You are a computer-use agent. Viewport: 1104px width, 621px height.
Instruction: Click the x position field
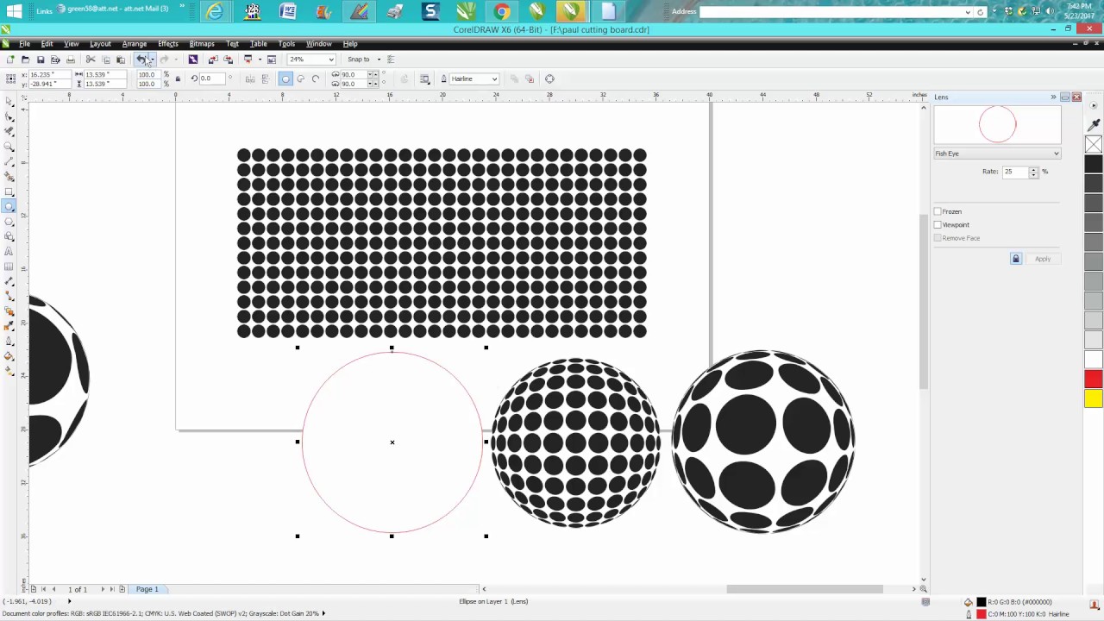coord(50,74)
